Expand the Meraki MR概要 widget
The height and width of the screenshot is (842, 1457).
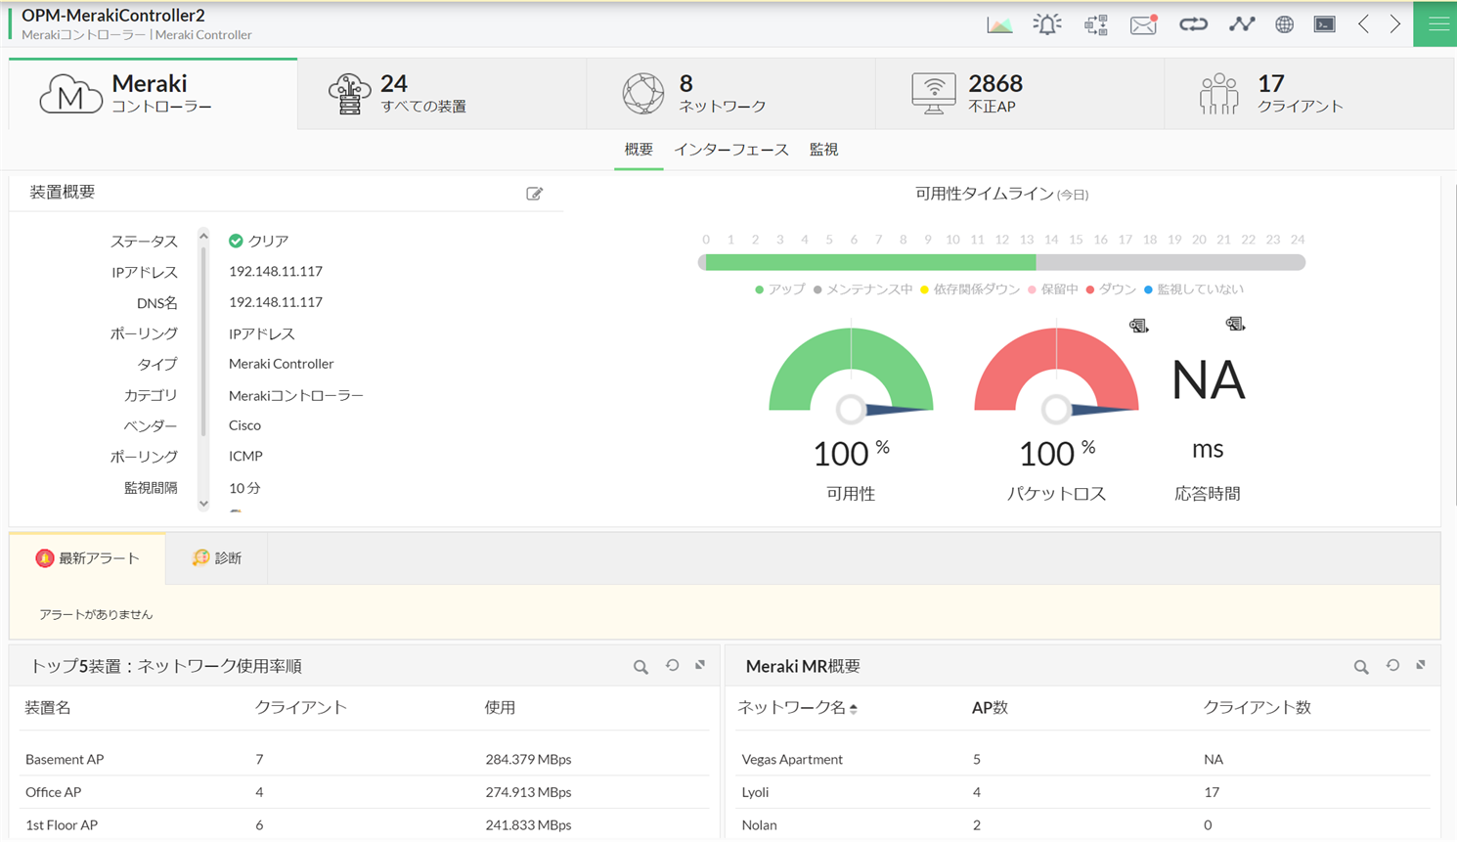pyautogui.click(x=1421, y=666)
